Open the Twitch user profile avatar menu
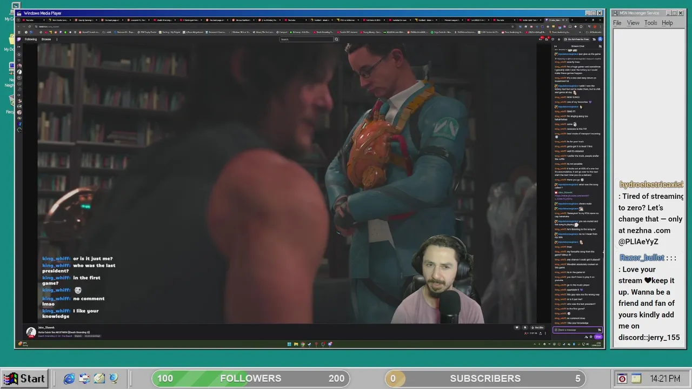 pos(600,39)
